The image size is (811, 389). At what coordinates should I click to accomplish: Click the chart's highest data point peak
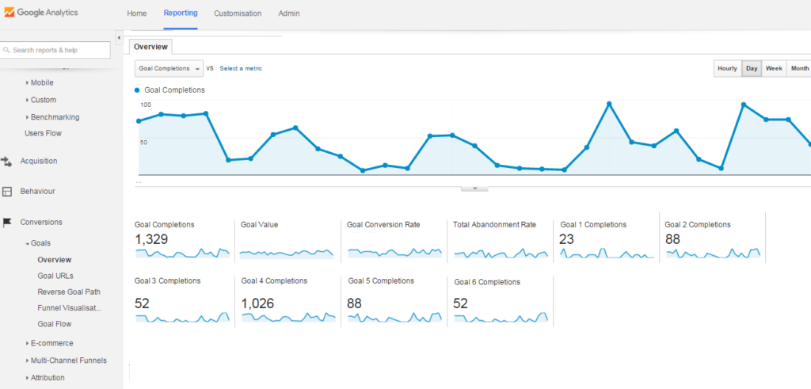coord(609,104)
